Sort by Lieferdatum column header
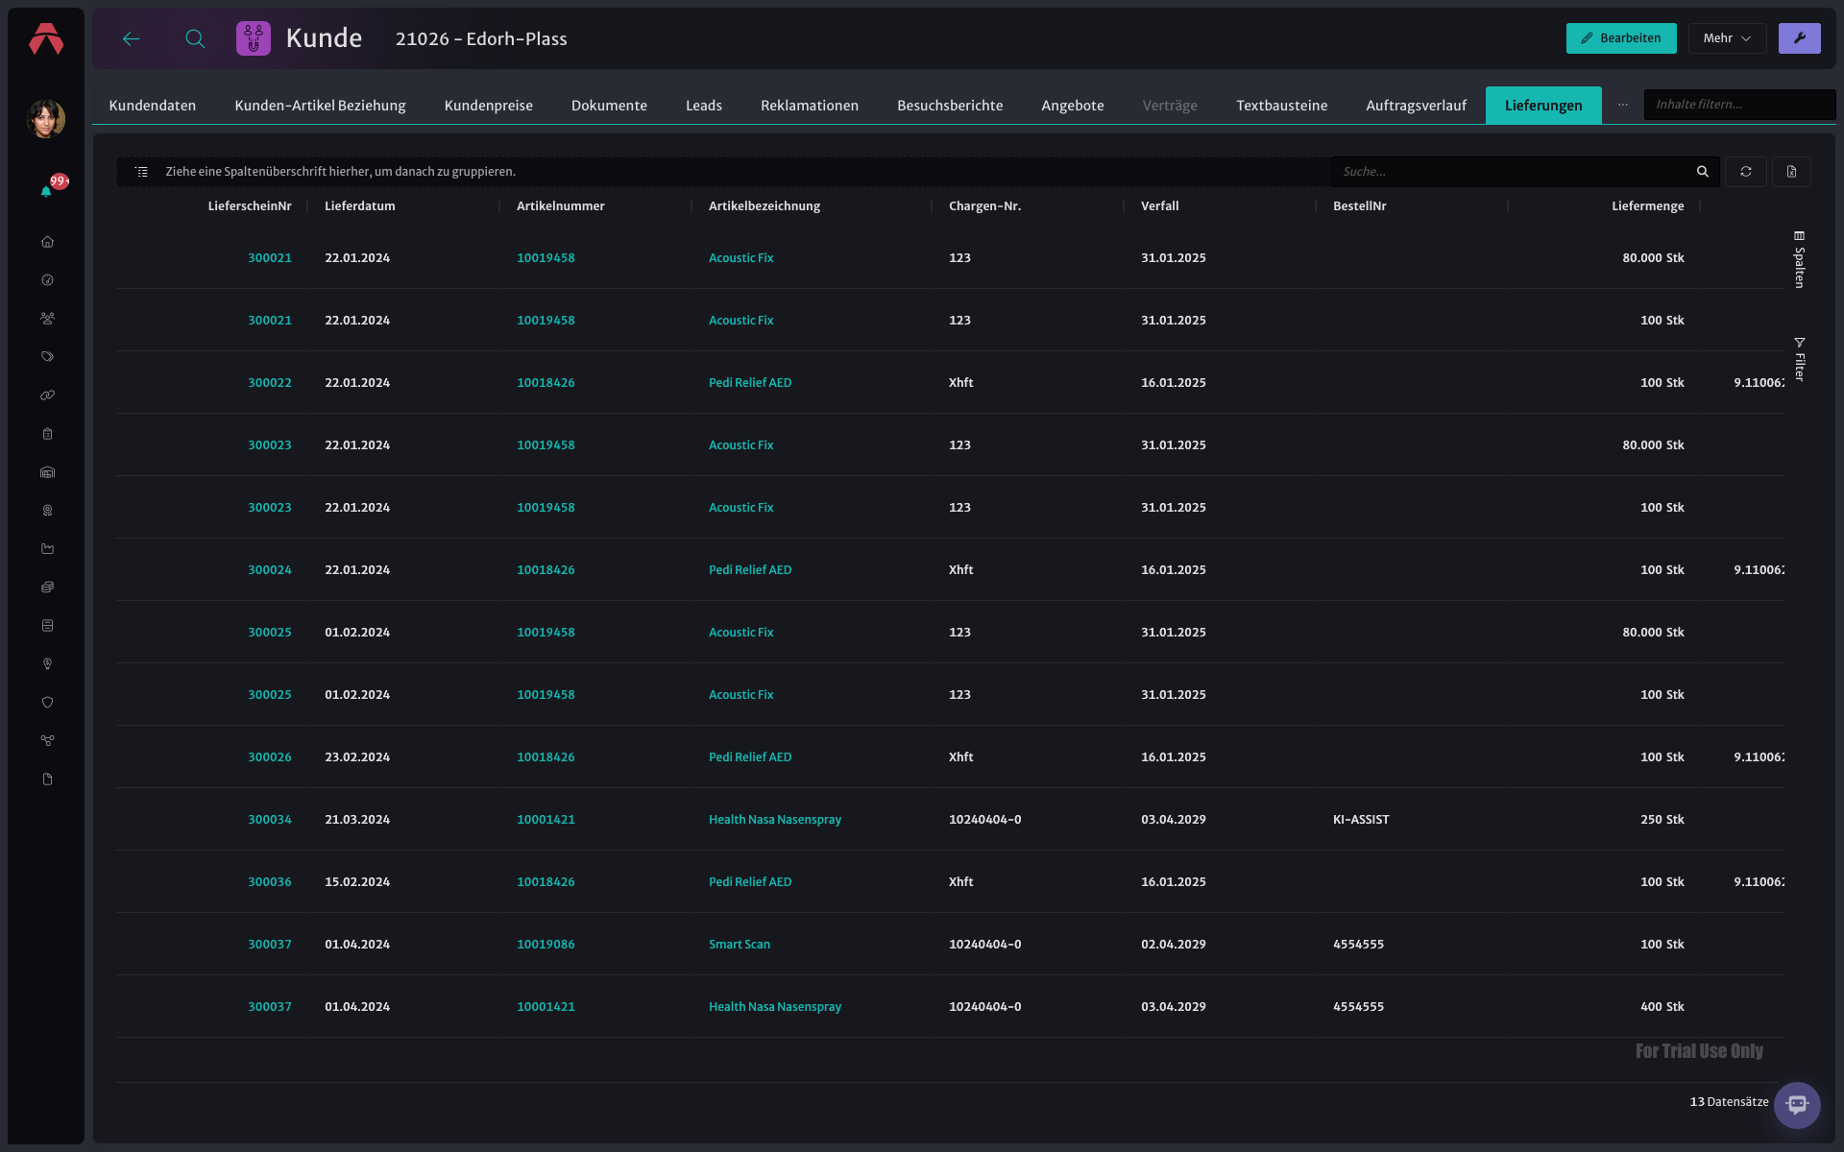Viewport: 1844px width, 1152px height. pos(359,206)
